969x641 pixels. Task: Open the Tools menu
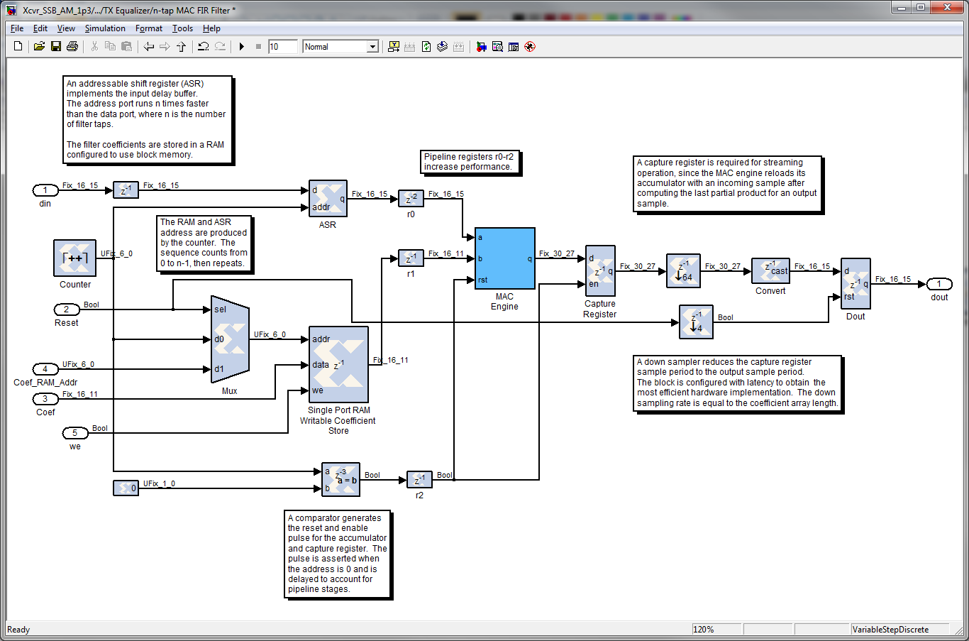182,28
